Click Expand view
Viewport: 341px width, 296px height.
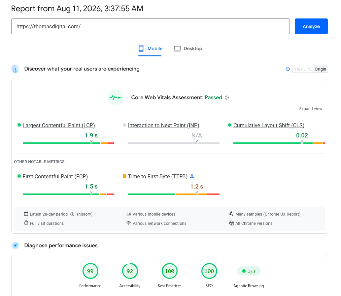tap(311, 108)
